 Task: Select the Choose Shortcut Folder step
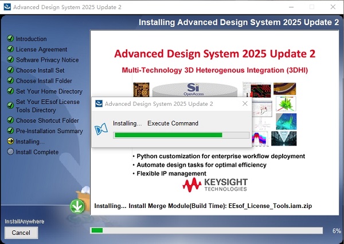click(48, 121)
